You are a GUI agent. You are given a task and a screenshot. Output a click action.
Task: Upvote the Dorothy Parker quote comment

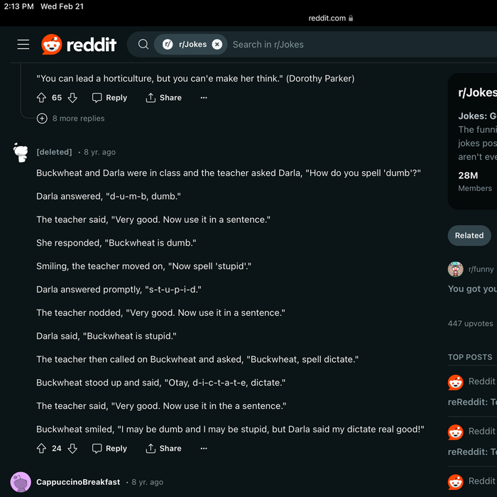tap(41, 98)
